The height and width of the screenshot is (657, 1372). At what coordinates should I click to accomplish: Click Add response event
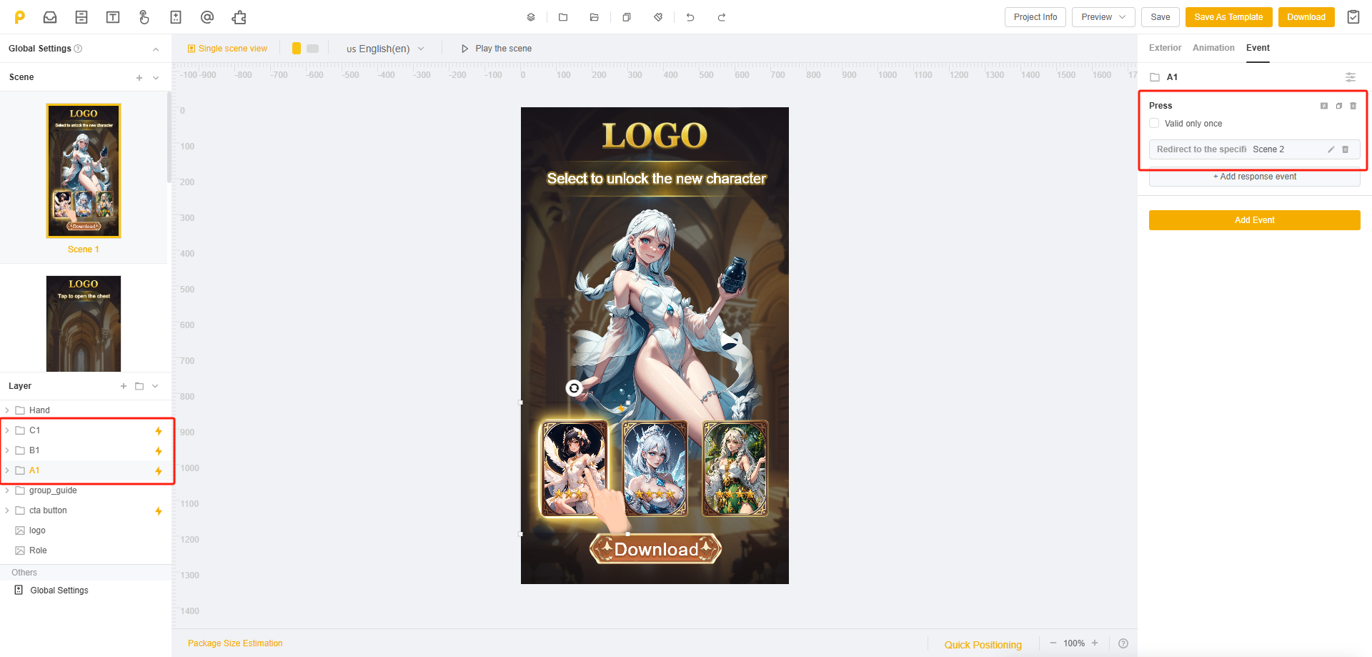coord(1254,177)
